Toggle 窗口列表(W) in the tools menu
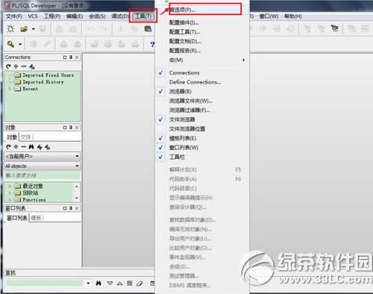This screenshot has height=294, width=373. click(x=184, y=148)
